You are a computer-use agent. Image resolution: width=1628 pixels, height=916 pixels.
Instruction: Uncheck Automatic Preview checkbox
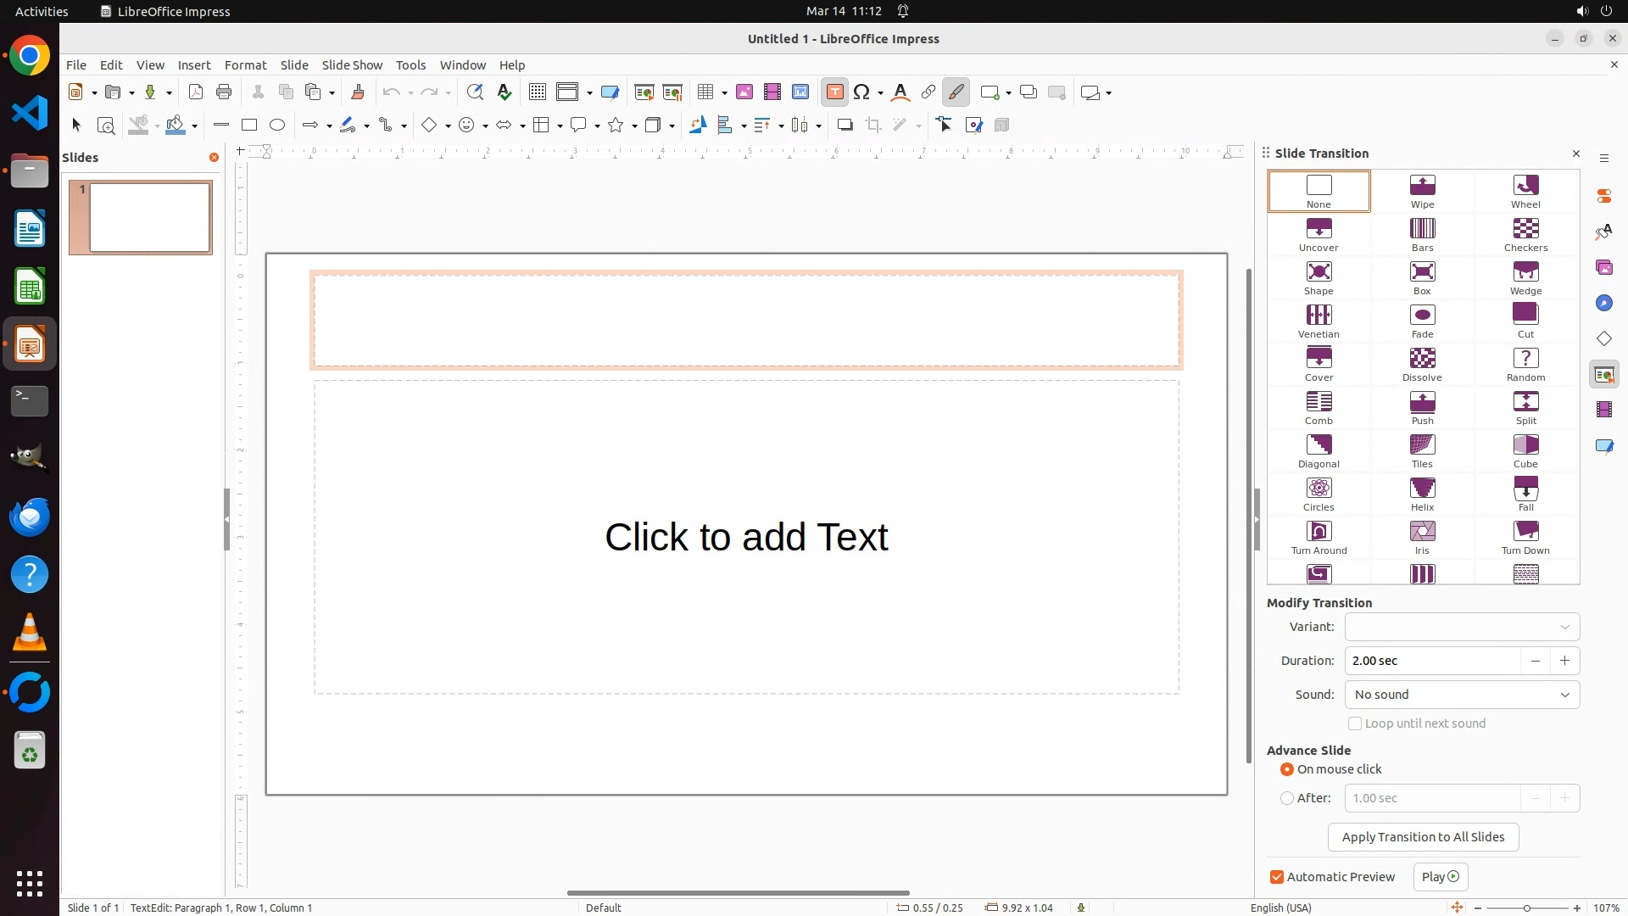click(1277, 877)
